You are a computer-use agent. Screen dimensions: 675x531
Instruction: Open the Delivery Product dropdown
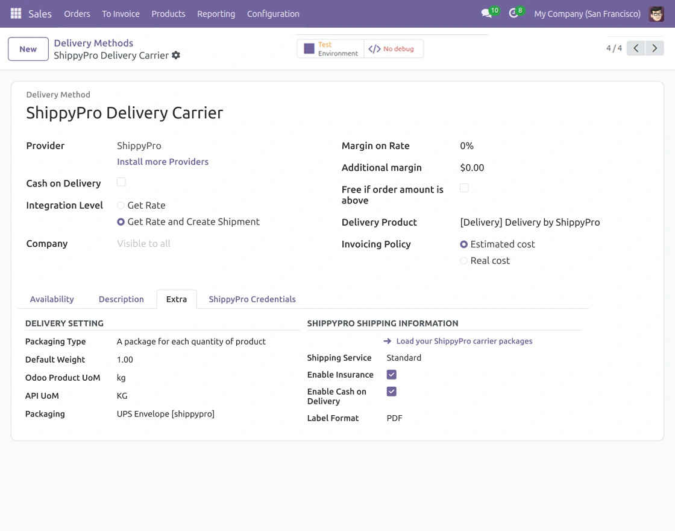coord(530,223)
